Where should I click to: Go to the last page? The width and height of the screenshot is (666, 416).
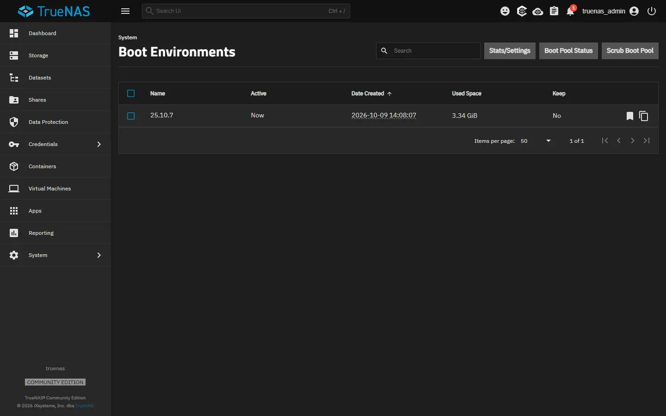(647, 141)
